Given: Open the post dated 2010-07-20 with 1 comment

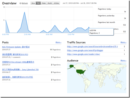Looking at the screenshot, I should pos(15,54).
